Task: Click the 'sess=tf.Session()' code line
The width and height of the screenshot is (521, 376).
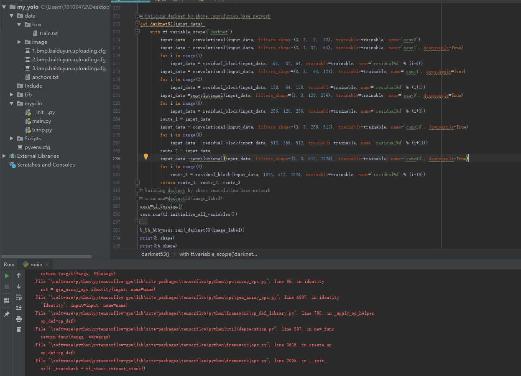Action: pos(161,206)
